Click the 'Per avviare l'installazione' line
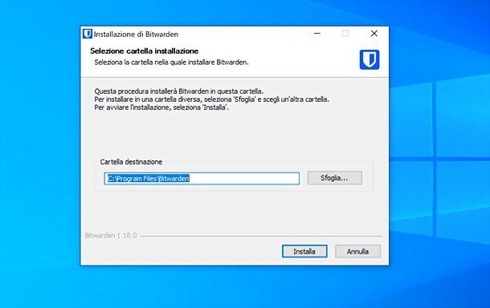The image size is (490, 308). point(161,107)
